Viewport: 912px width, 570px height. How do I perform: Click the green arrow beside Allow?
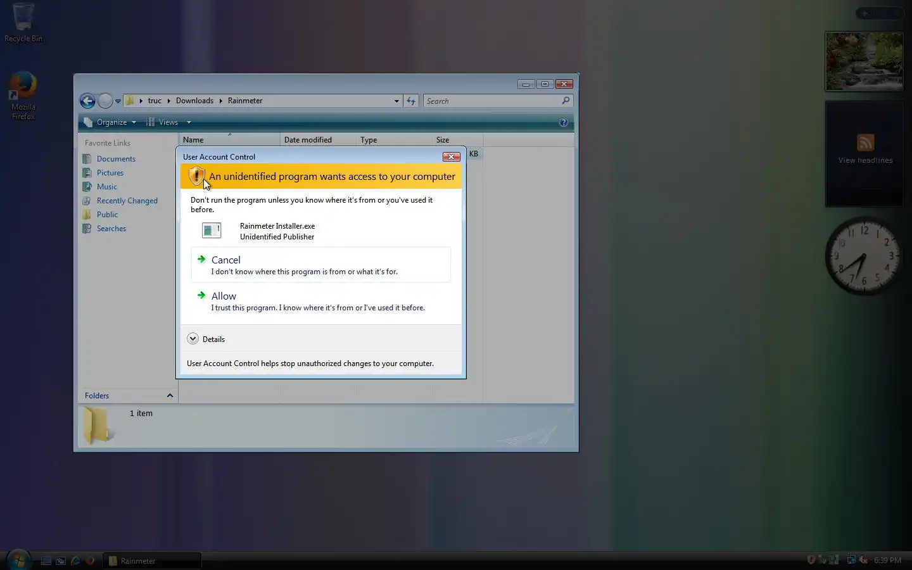coord(201,295)
